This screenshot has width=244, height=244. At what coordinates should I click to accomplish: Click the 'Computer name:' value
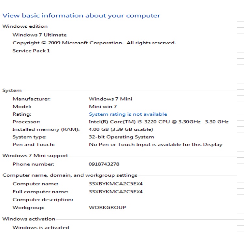point(116,184)
